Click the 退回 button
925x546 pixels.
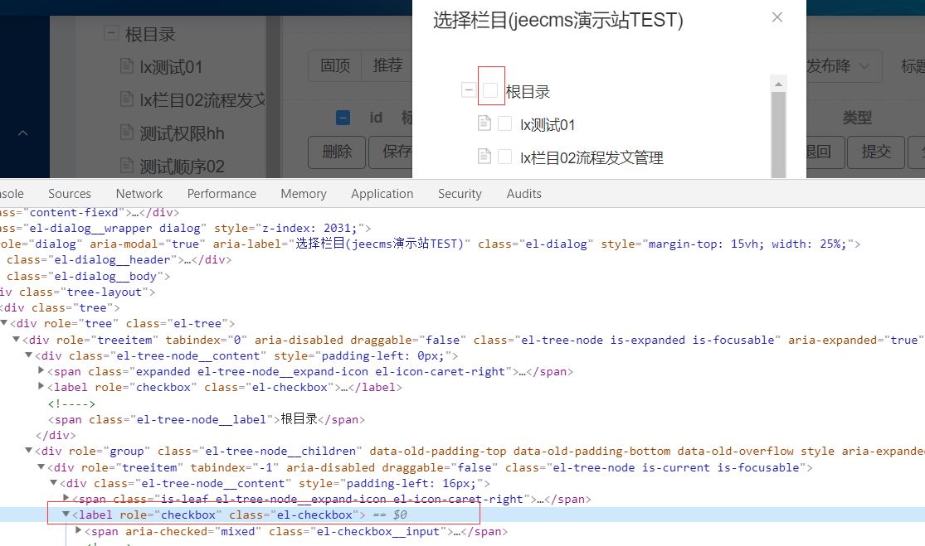[x=825, y=152]
